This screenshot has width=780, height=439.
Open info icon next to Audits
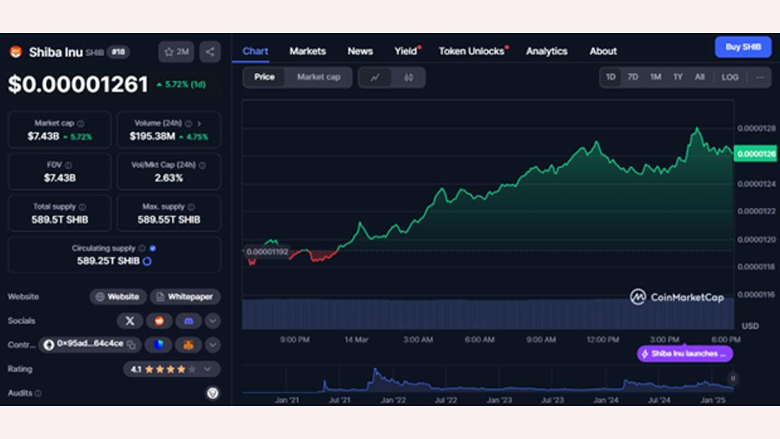click(x=38, y=394)
